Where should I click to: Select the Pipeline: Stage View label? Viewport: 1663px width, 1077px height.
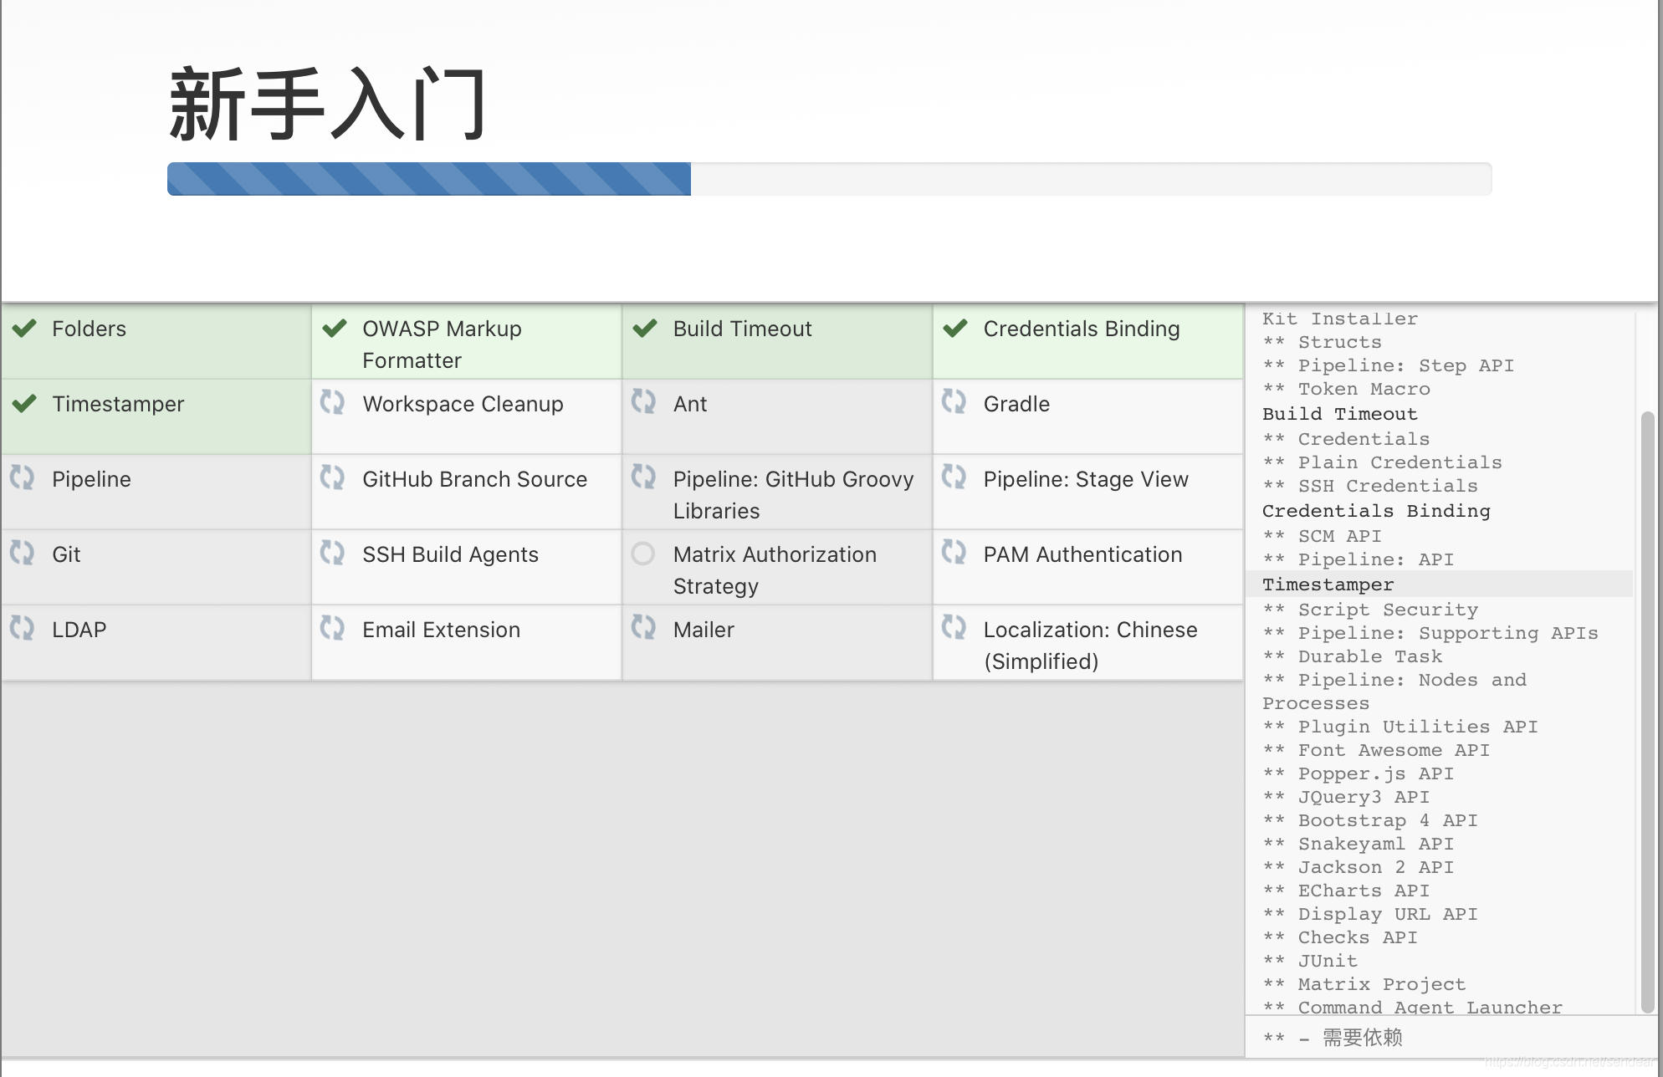point(1086,479)
